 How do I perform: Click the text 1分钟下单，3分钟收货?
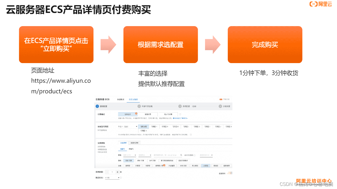[269, 73]
